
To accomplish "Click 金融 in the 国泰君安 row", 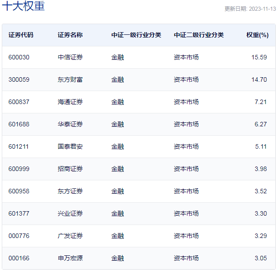I will point(117,147).
